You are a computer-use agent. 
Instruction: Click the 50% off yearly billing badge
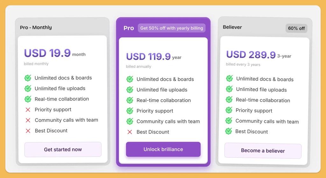[x=172, y=28]
